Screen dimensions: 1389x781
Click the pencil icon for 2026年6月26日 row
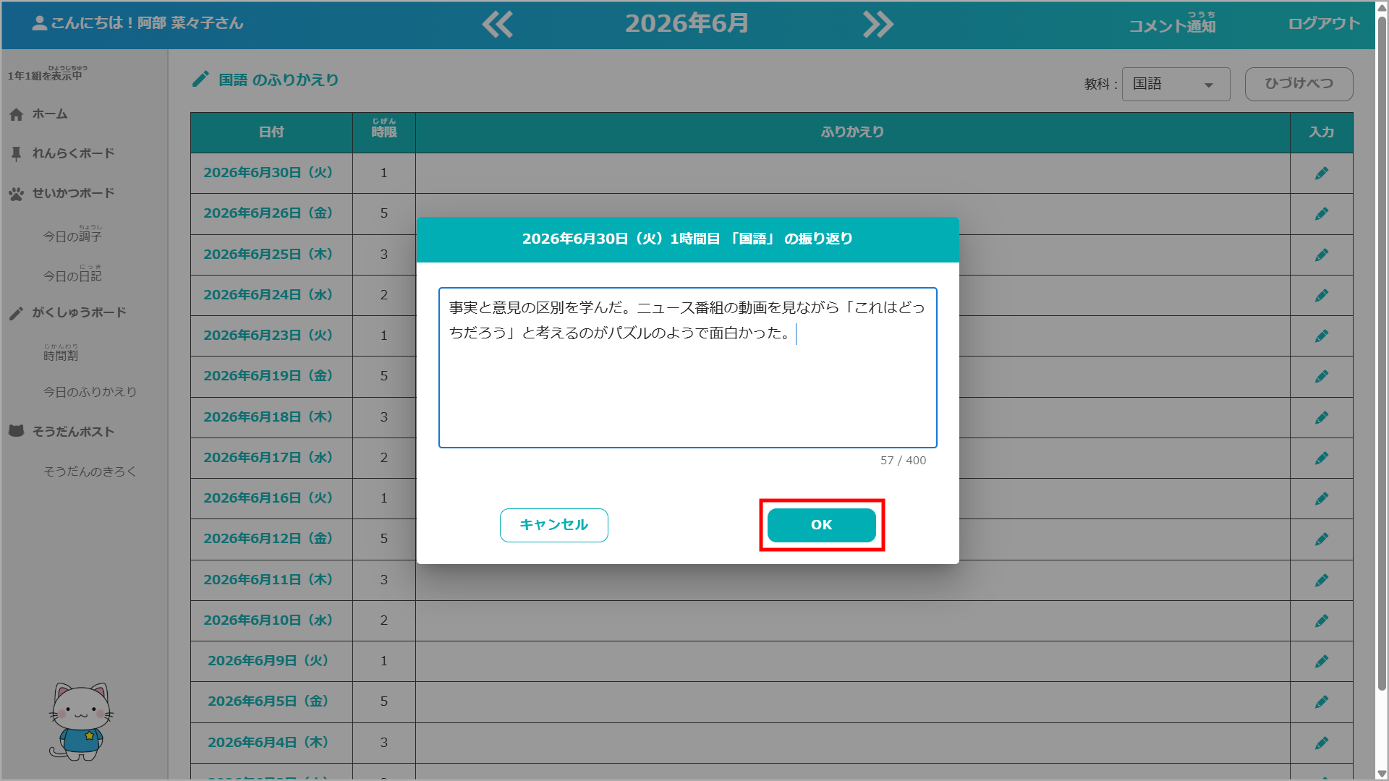pyautogui.click(x=1322, y=213)
